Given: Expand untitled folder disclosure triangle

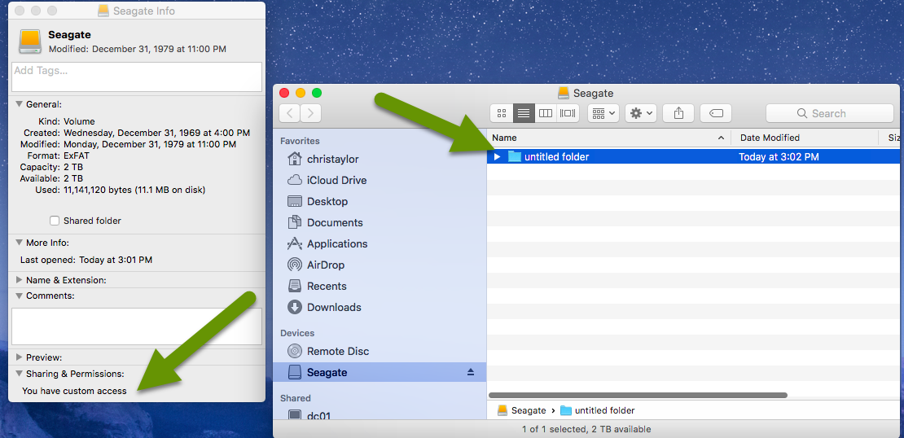Looking at the screenshot, I should [x=498, y=157].
